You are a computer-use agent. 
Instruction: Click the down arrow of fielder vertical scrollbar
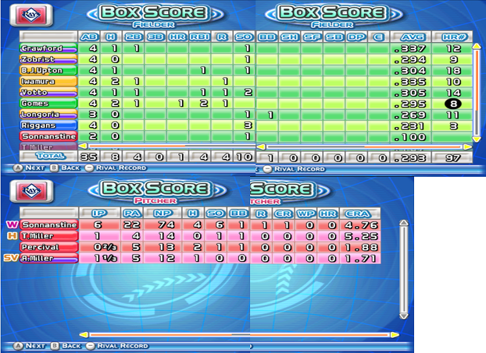pyautogui.click(x=476, y=139)
